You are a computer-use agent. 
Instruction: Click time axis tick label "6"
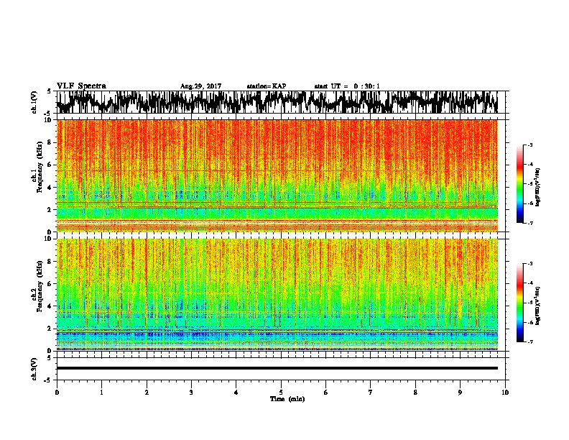326,393
